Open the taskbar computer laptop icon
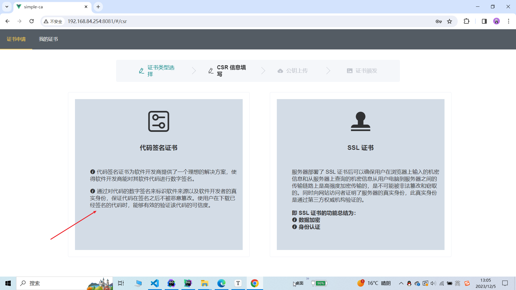This screenshot has height=290, width=516. pyautogui.click(x=138, y=283)
